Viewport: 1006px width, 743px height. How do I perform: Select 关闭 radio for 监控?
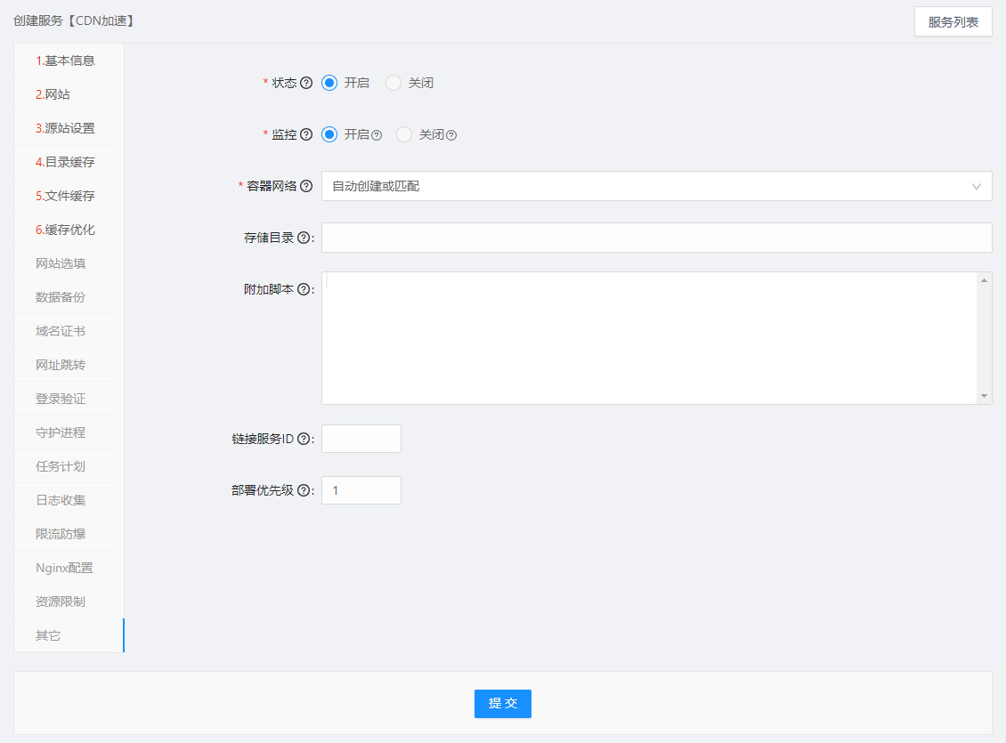coord(404,134)
